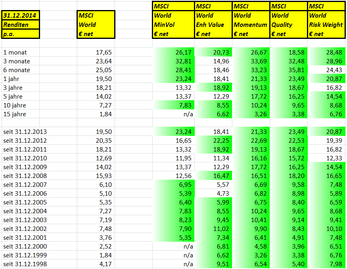Select the row label seit 31.12.2010

point(25,158)
